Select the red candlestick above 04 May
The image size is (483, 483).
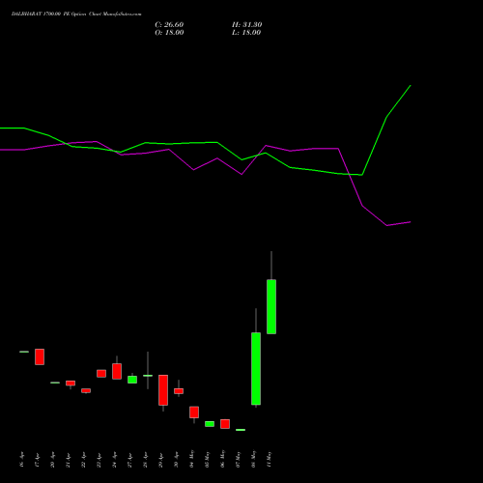point(194,412)
